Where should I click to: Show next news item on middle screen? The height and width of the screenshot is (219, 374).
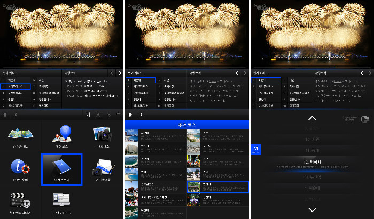[245, 73]
